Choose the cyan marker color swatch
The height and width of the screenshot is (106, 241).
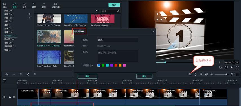click(x=108, y=65)
